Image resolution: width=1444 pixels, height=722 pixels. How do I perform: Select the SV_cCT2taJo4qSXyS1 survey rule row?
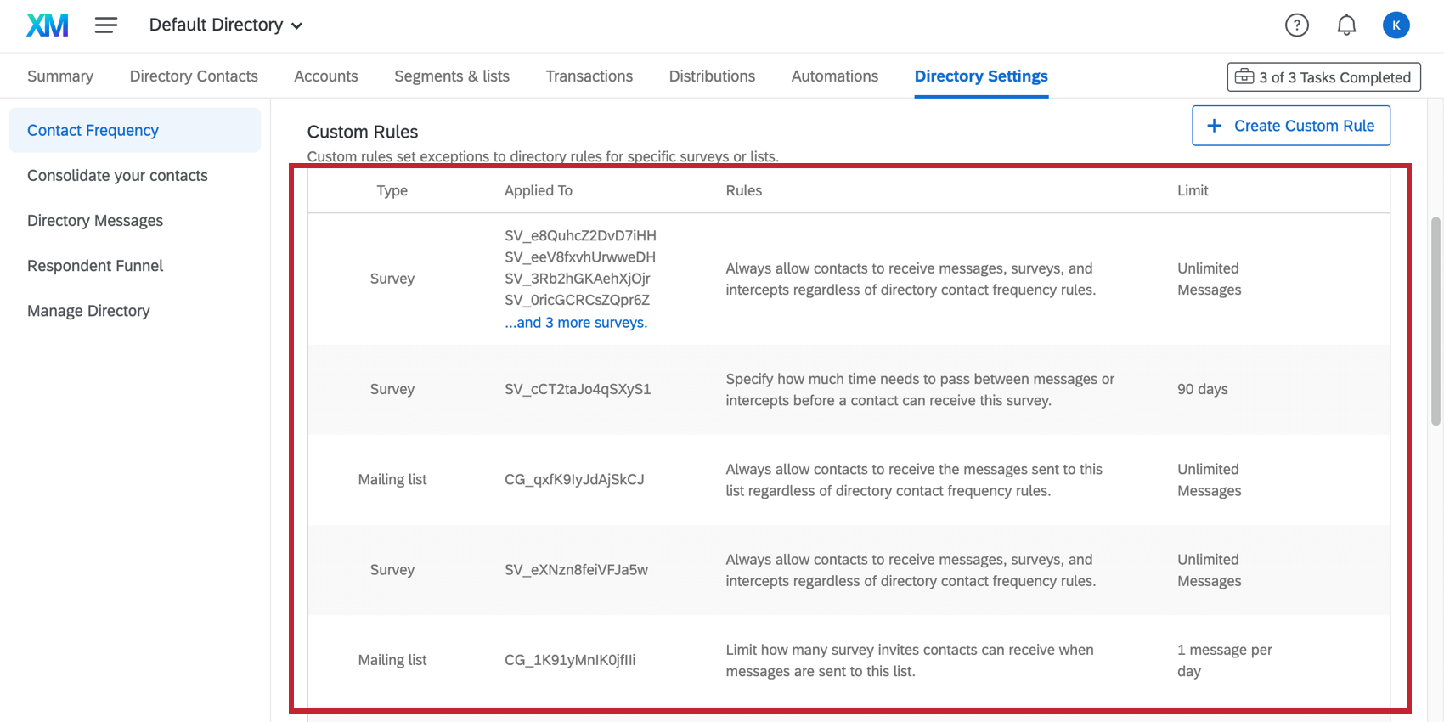[x=849, y=390]
